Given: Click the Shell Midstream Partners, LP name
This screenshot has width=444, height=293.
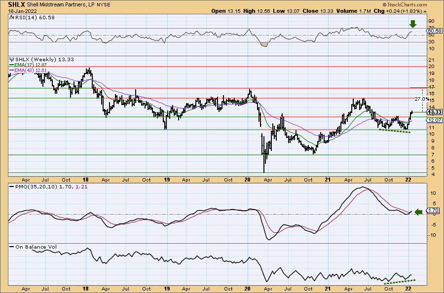Looking at the screenshot, I should [x=61, y=4].
